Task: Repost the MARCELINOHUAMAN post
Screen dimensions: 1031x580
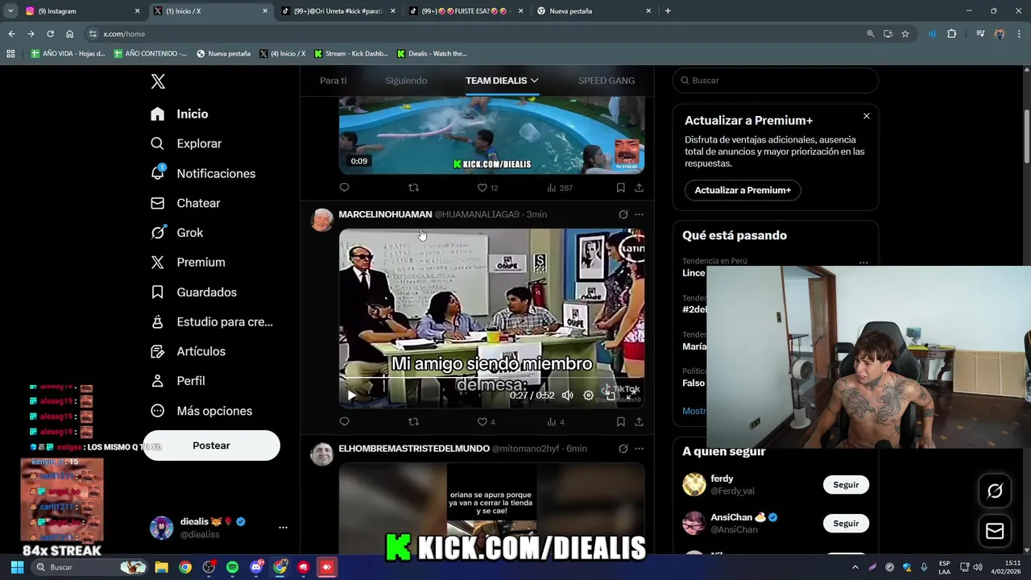Action: click(x=413, y=422)
